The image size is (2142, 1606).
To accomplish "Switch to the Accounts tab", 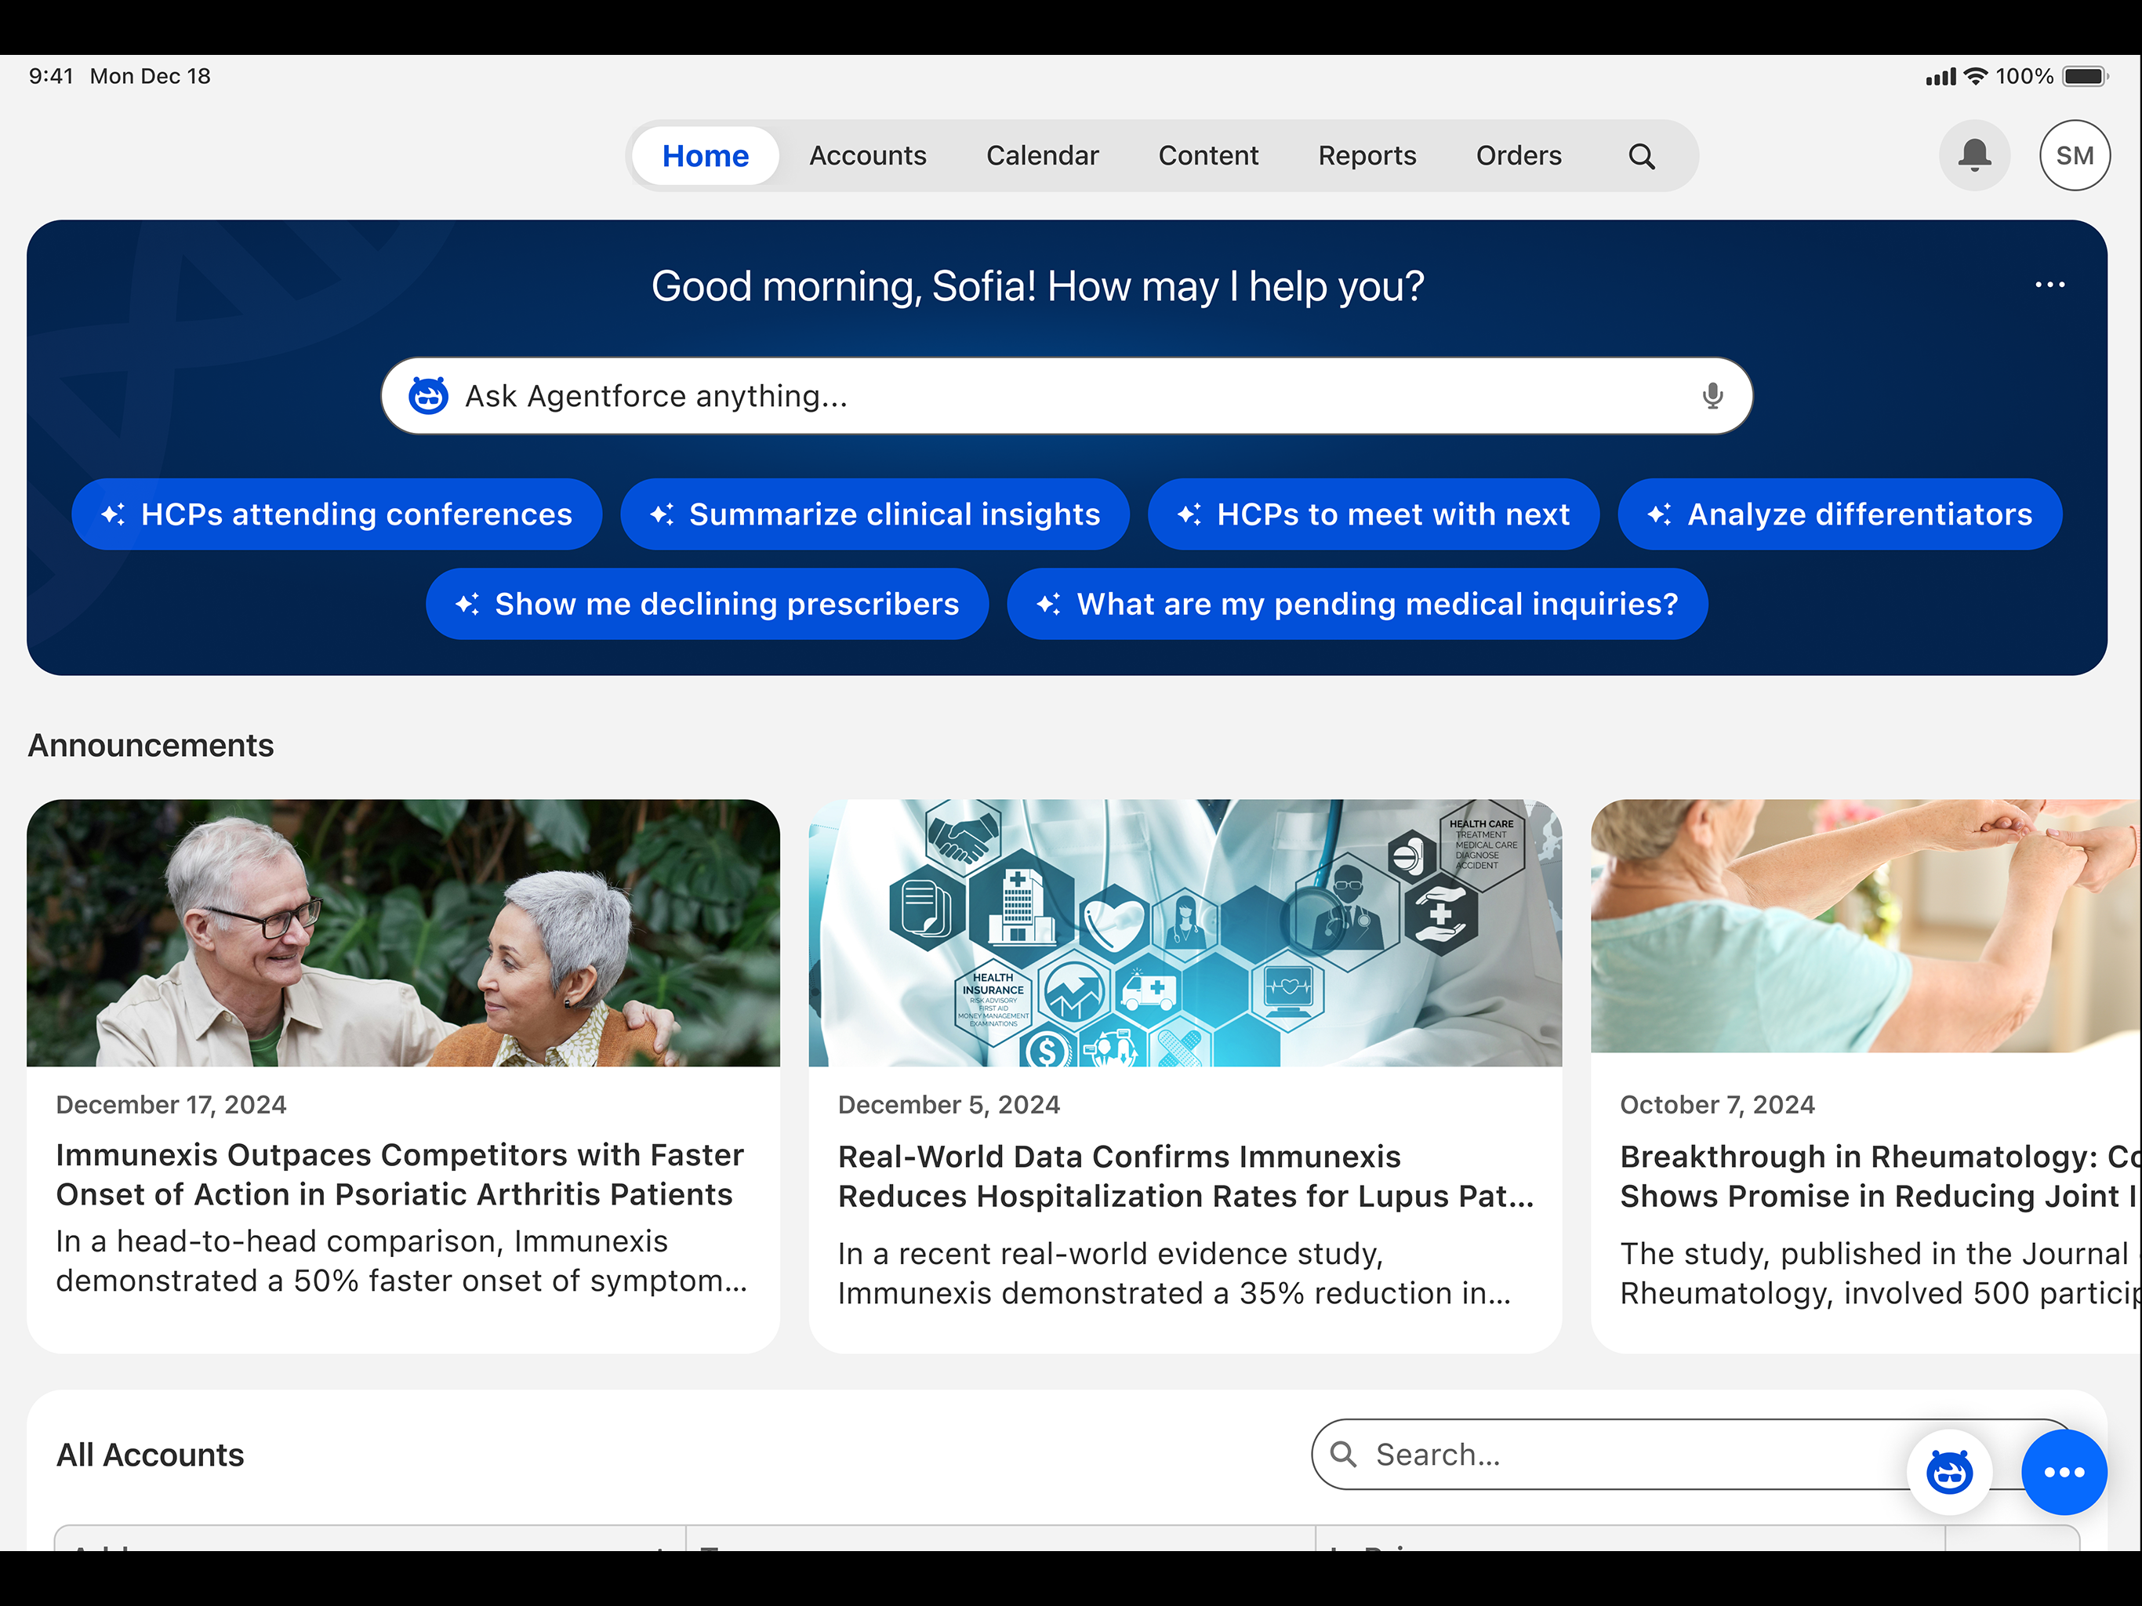I will 868,156.
